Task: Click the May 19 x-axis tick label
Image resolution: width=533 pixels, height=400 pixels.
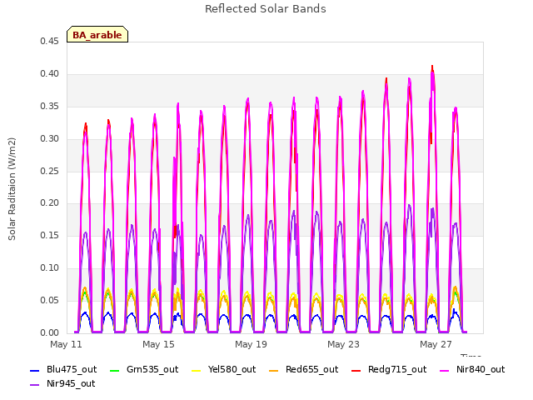Action: point(252,344)
